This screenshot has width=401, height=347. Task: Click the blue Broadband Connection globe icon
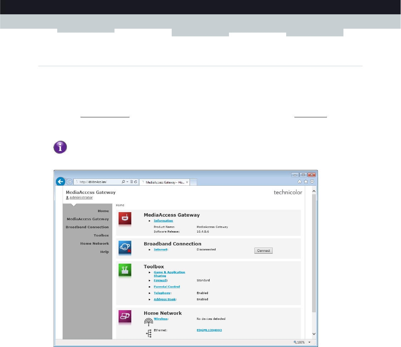(x=125, y=247)
